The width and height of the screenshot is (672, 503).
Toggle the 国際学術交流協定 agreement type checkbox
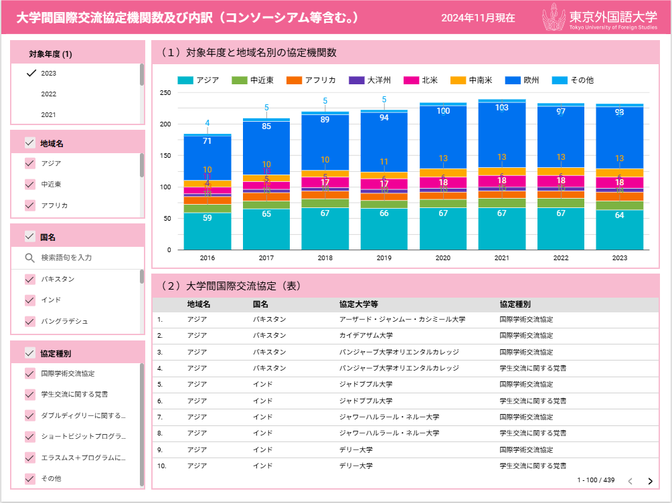click(29, 373)
